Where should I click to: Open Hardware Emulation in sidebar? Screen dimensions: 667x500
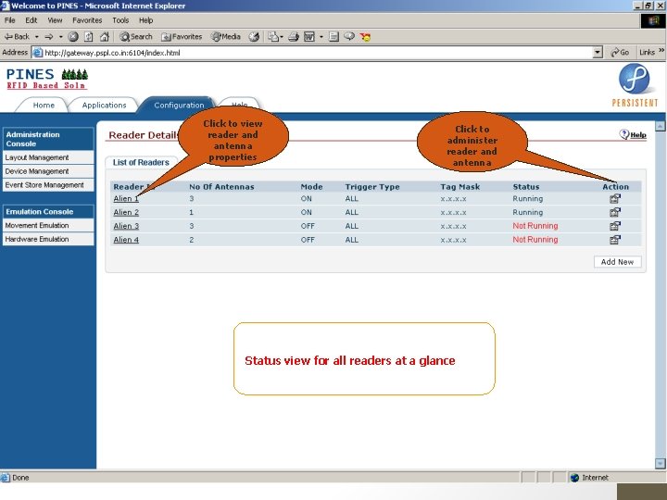point(48,239)
